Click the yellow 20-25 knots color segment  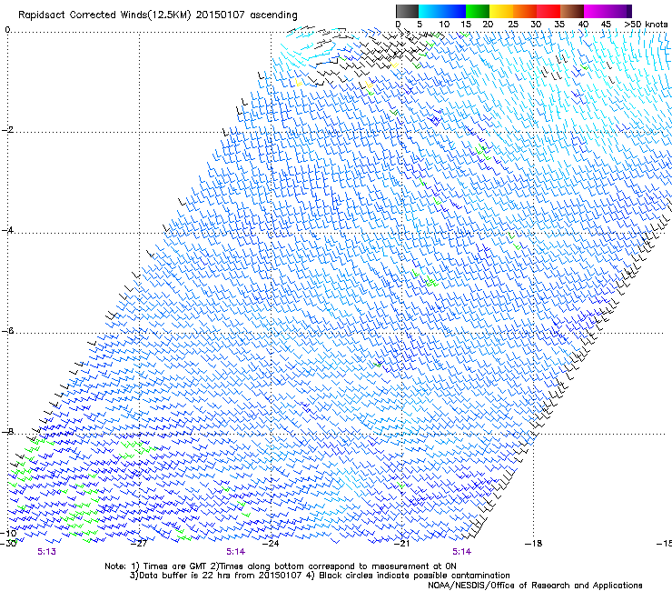[501, 11]
